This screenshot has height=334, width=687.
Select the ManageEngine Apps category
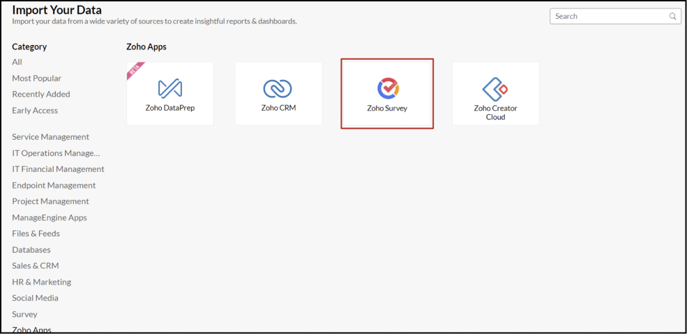(x=50, y=218)
